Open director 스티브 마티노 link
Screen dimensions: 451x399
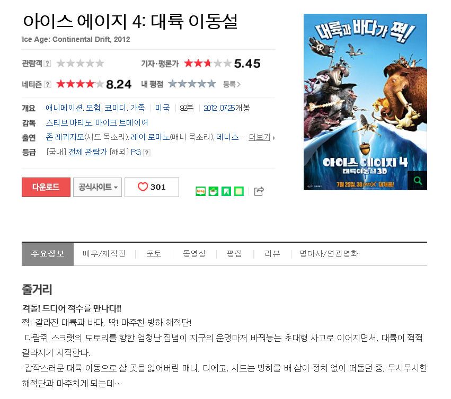coord(68,123)
